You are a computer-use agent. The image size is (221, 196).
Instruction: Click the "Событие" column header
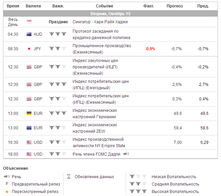point(104,6)
